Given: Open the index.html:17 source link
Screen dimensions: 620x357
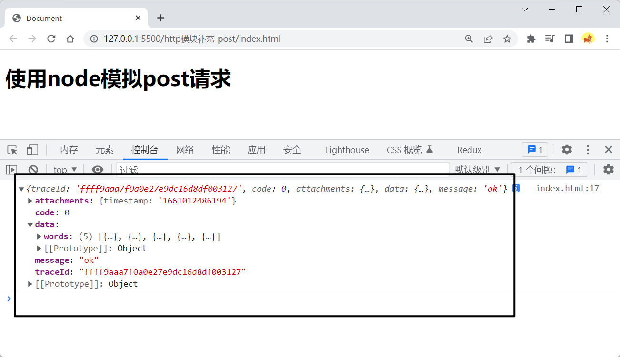Looking at the screenshot, I should [567, 188].
